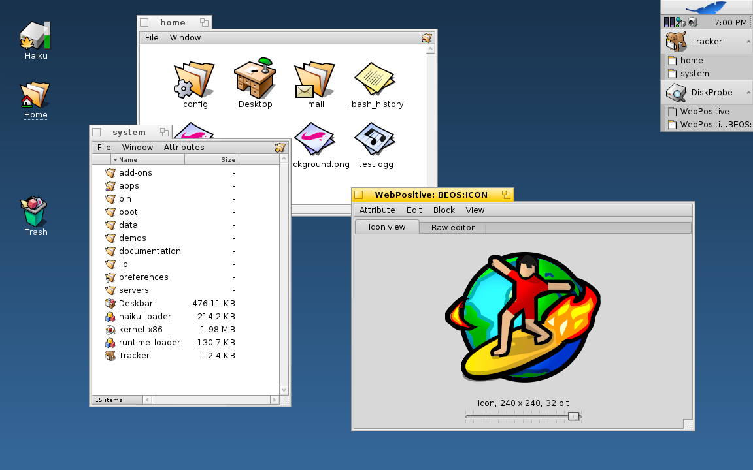The height and width of the screenshot is (470, 753).
Task: Collapse the DiskProbe group in Deskbar
Action: click(x=747, y=93)
